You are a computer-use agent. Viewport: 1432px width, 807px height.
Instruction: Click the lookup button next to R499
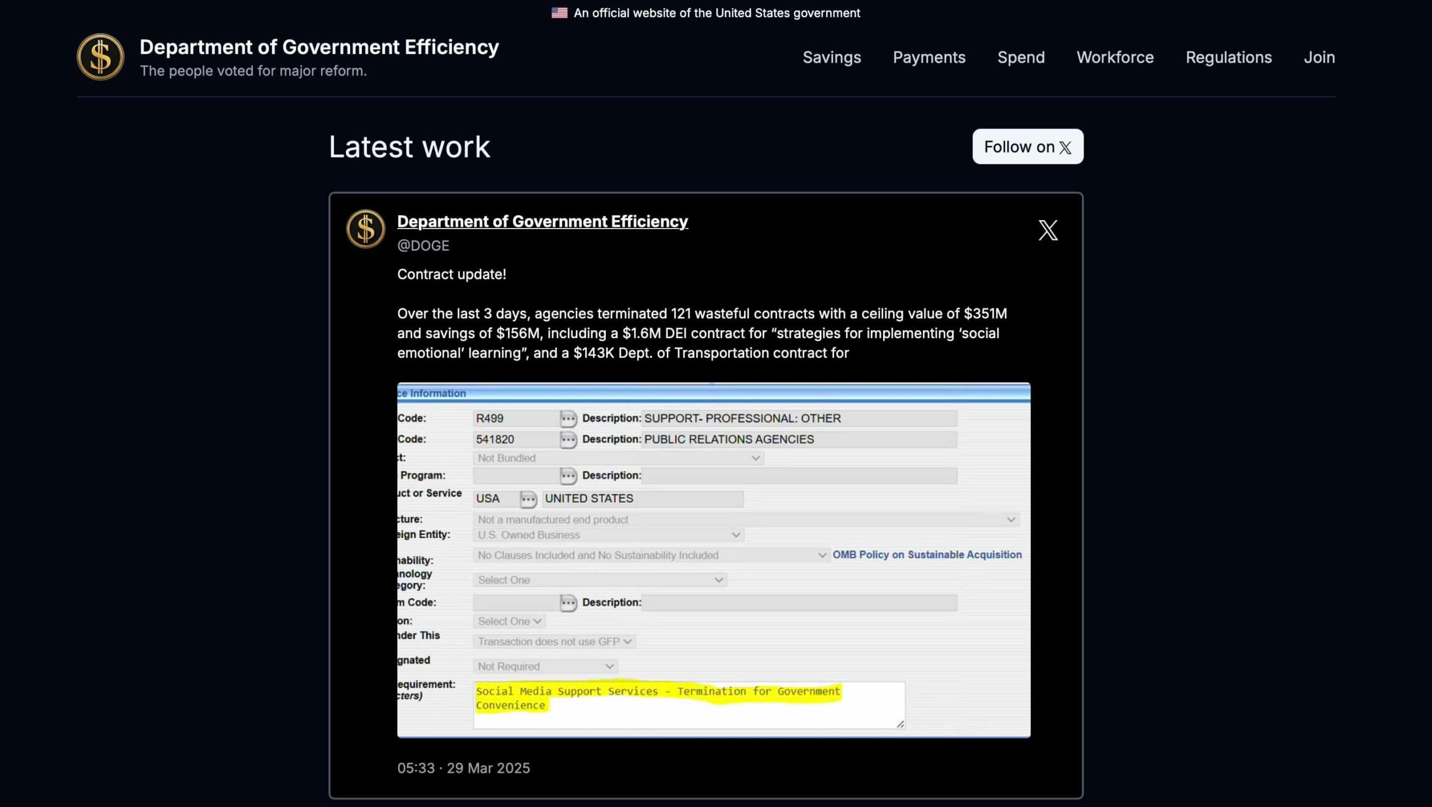(x=568, y=418)
